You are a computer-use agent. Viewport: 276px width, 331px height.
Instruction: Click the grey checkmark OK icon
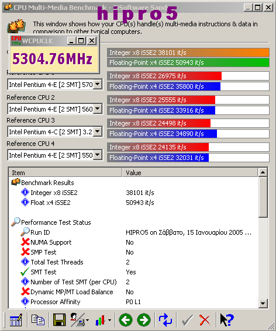tap(187, 320)
